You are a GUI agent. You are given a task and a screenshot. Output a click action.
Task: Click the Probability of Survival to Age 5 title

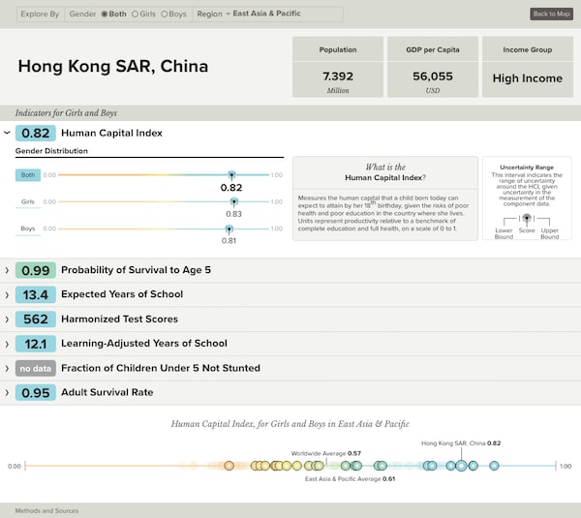coord(136,270)
